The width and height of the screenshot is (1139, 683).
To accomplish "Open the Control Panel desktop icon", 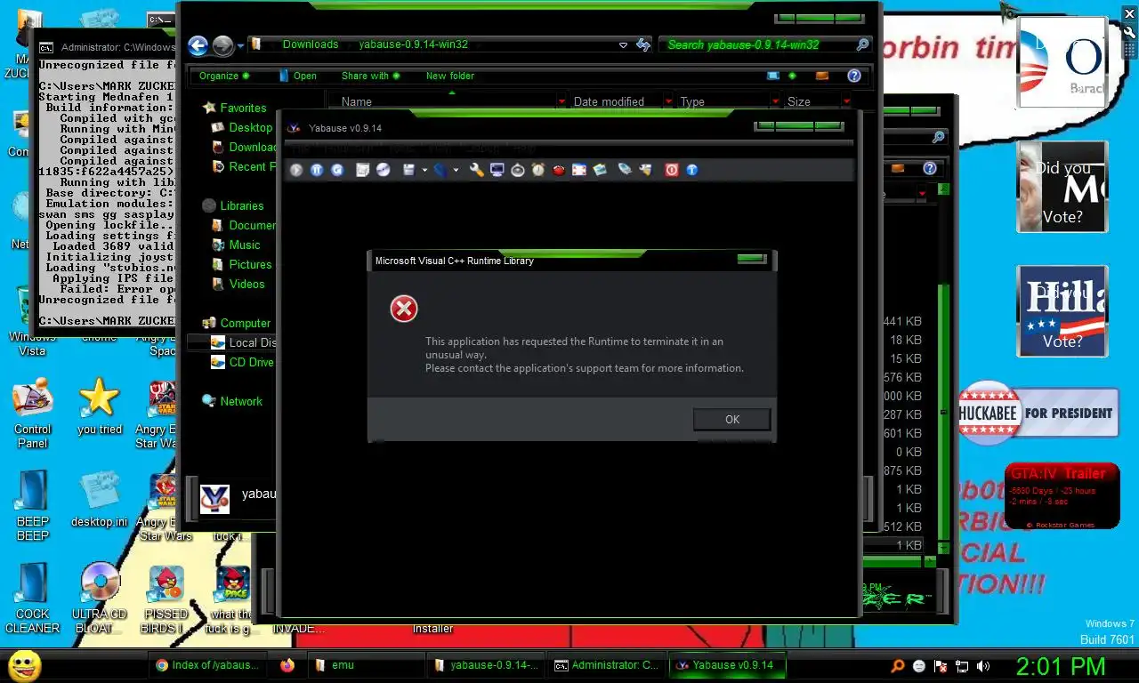I will pyautogui.click(x=32, y=414).
